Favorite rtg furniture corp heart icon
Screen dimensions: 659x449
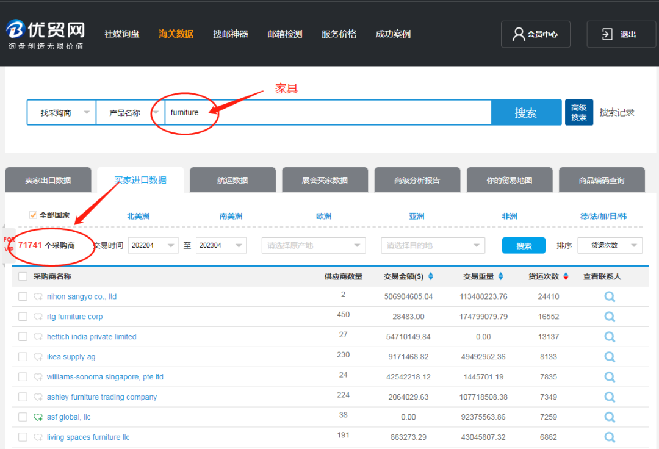click(38, 317)
